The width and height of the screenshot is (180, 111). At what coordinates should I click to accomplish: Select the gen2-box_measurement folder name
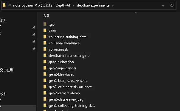(68, 81)
